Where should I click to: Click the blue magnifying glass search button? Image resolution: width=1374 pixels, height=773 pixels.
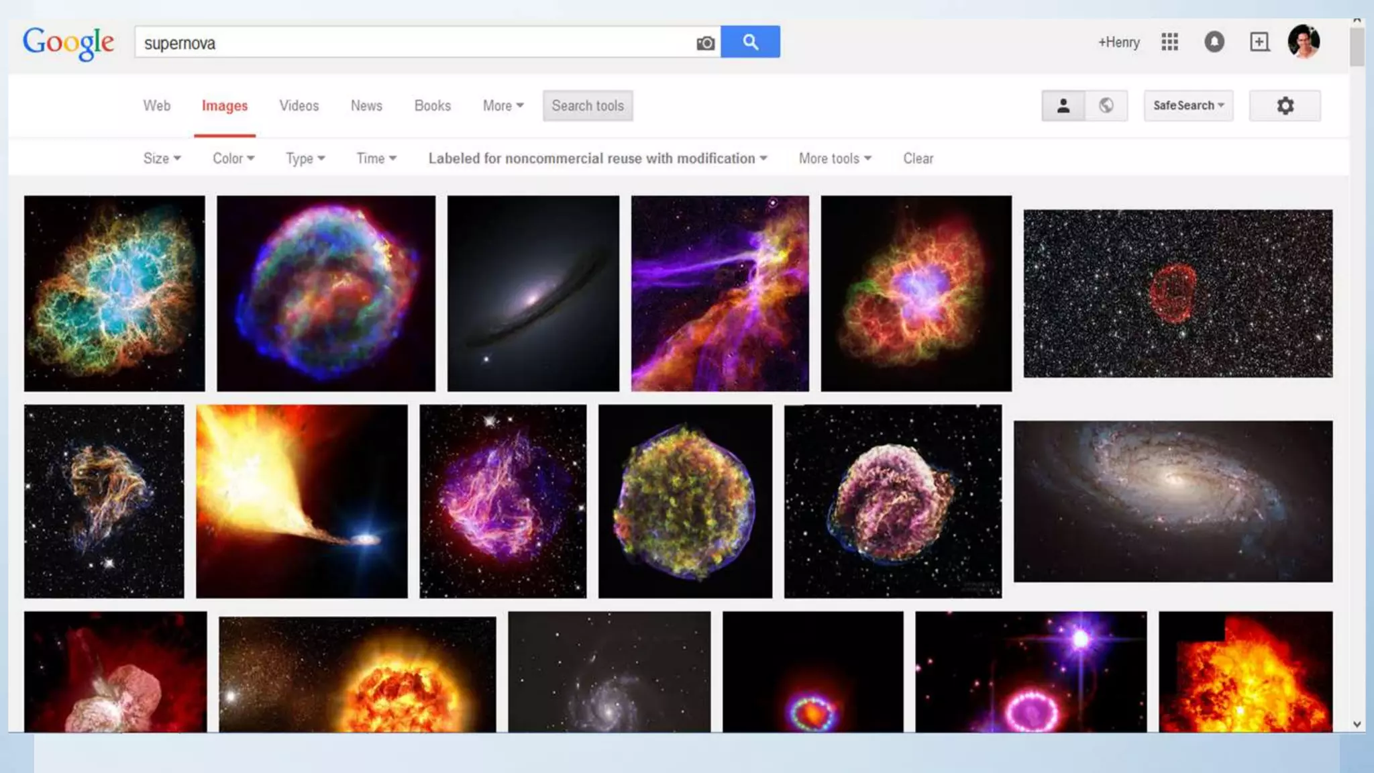point(750,42)
